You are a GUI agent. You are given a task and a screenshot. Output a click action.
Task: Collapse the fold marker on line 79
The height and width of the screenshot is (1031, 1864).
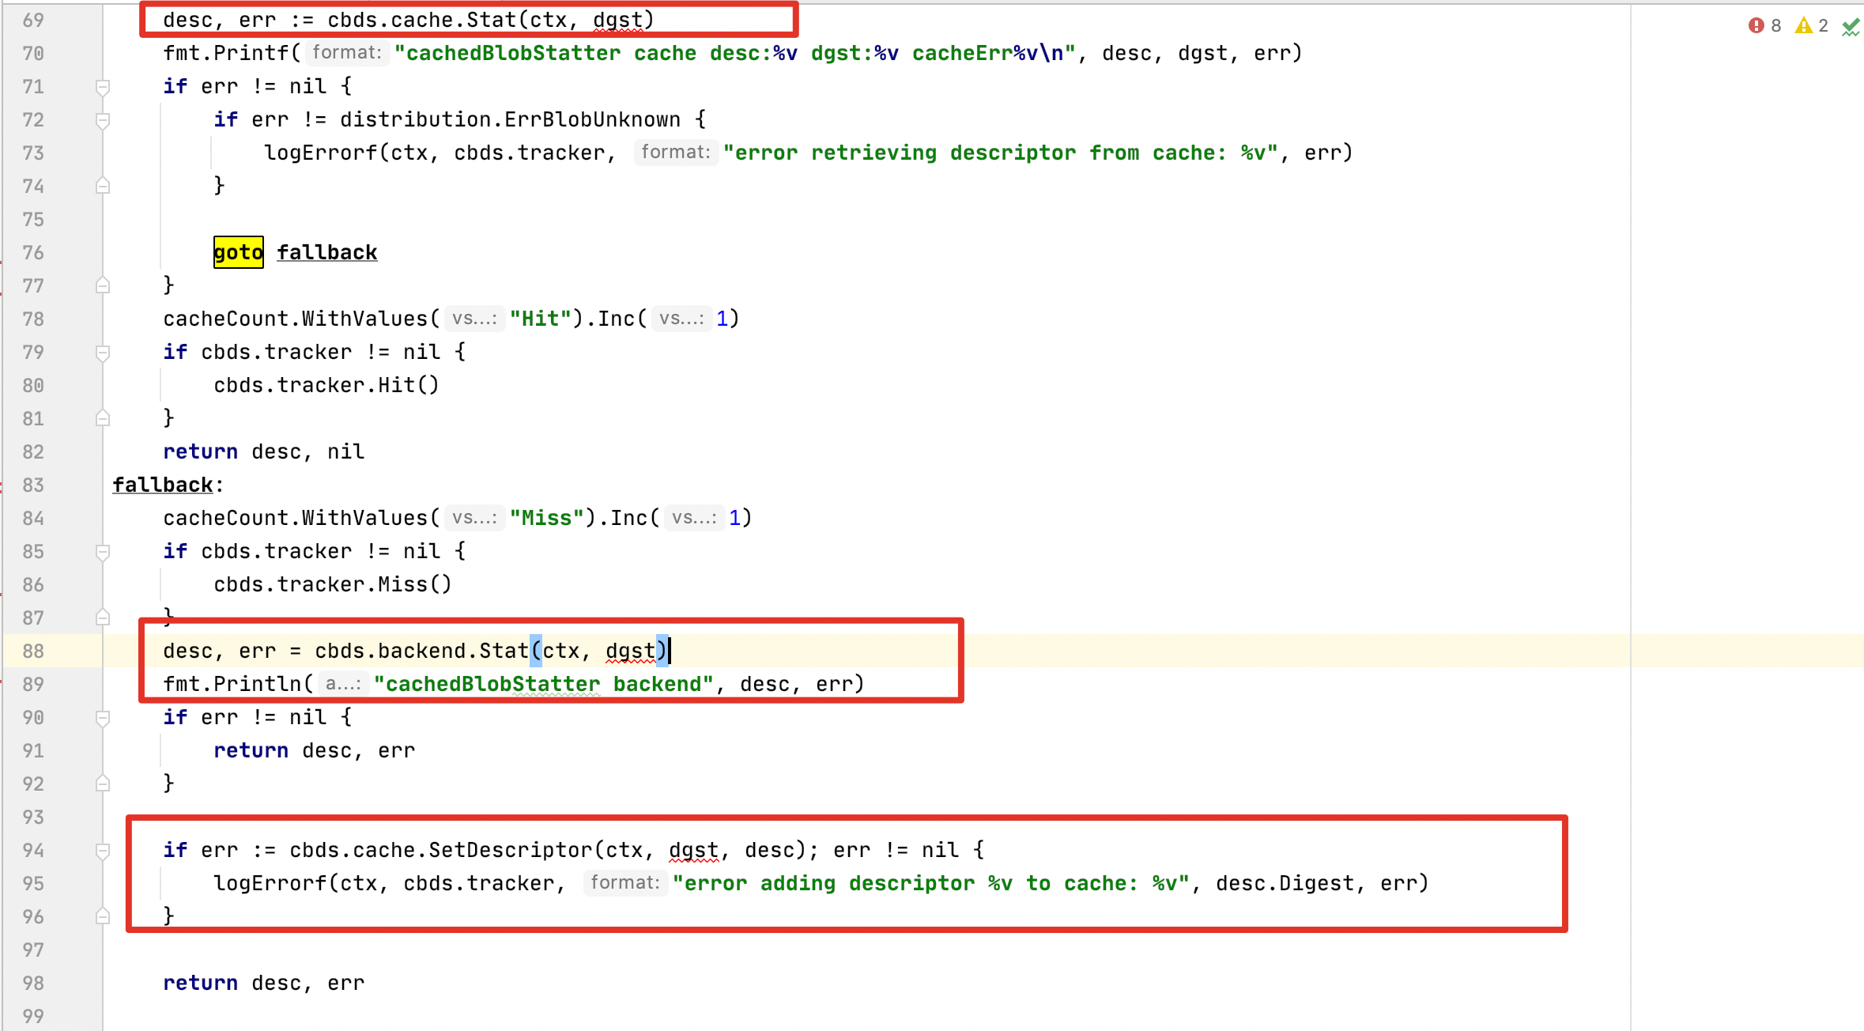pos(103,352)
